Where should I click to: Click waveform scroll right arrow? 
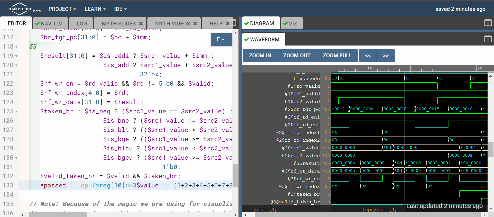(485, 215)
